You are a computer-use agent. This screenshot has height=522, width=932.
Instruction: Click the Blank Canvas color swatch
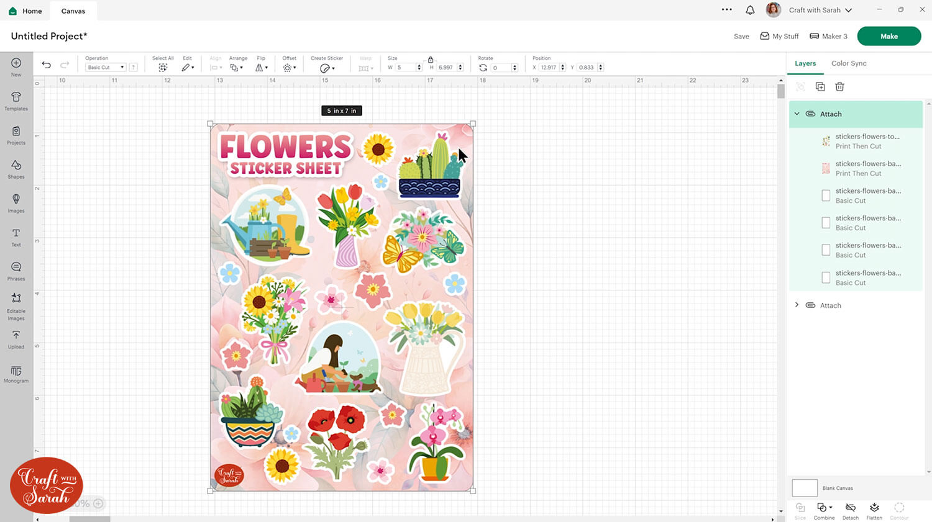805,488
